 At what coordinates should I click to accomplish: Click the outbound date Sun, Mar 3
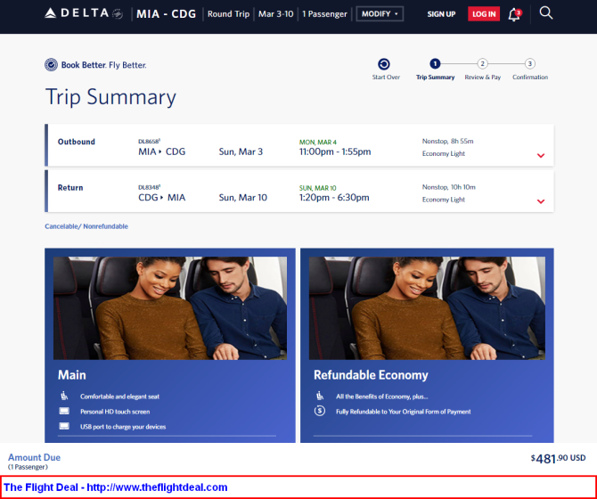(241, 151)
